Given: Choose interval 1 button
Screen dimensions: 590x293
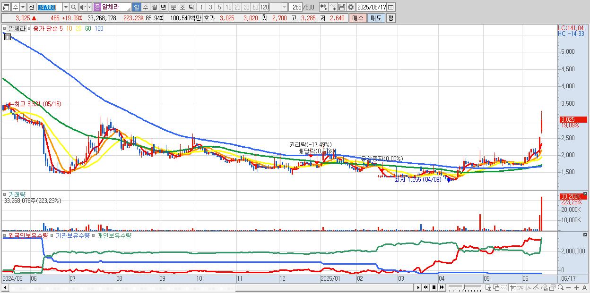Looking at the screenshot, I should 201,7.
